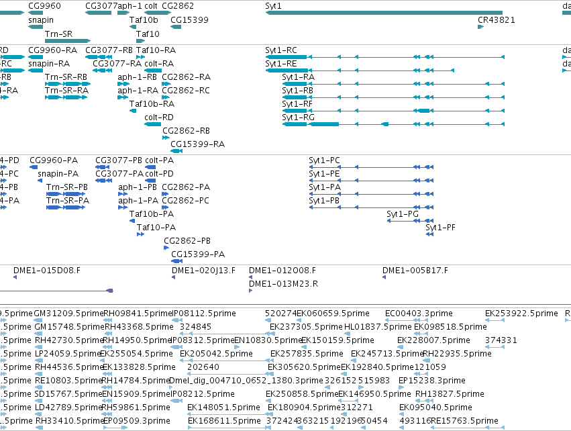Select the Trn-SR-PB protein label

[67, 187]
